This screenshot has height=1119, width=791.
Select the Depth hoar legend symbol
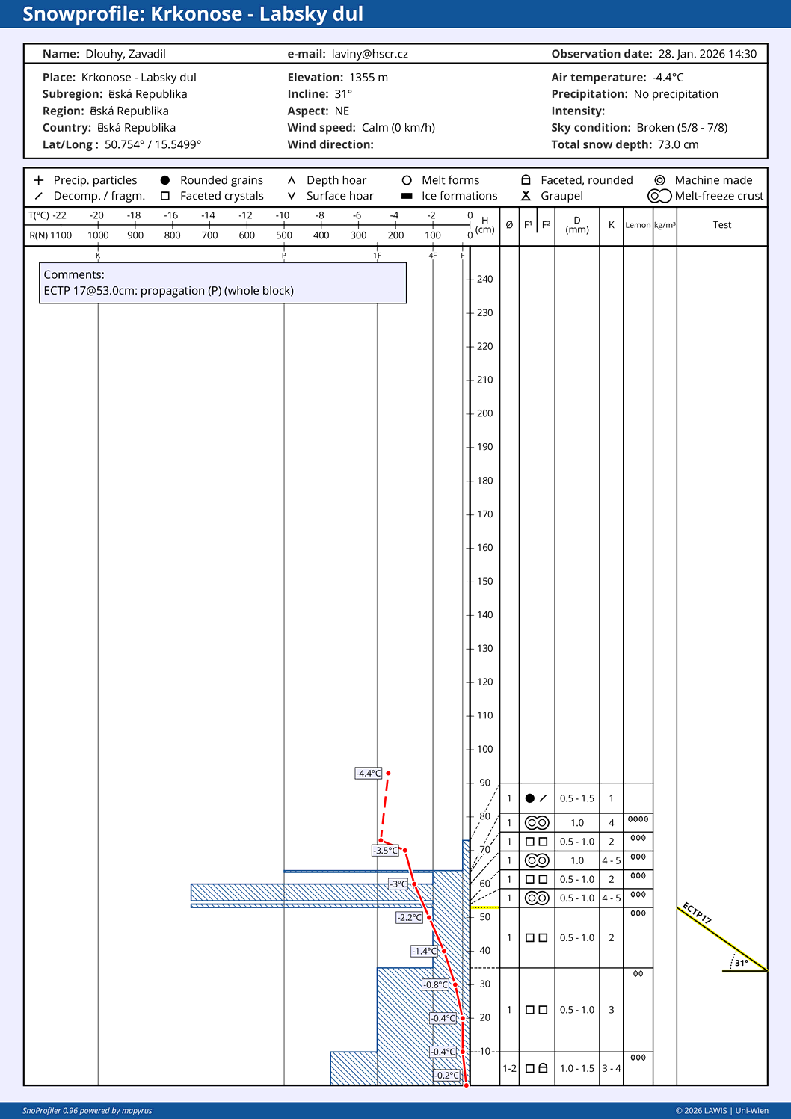click(x=292, y=180)
